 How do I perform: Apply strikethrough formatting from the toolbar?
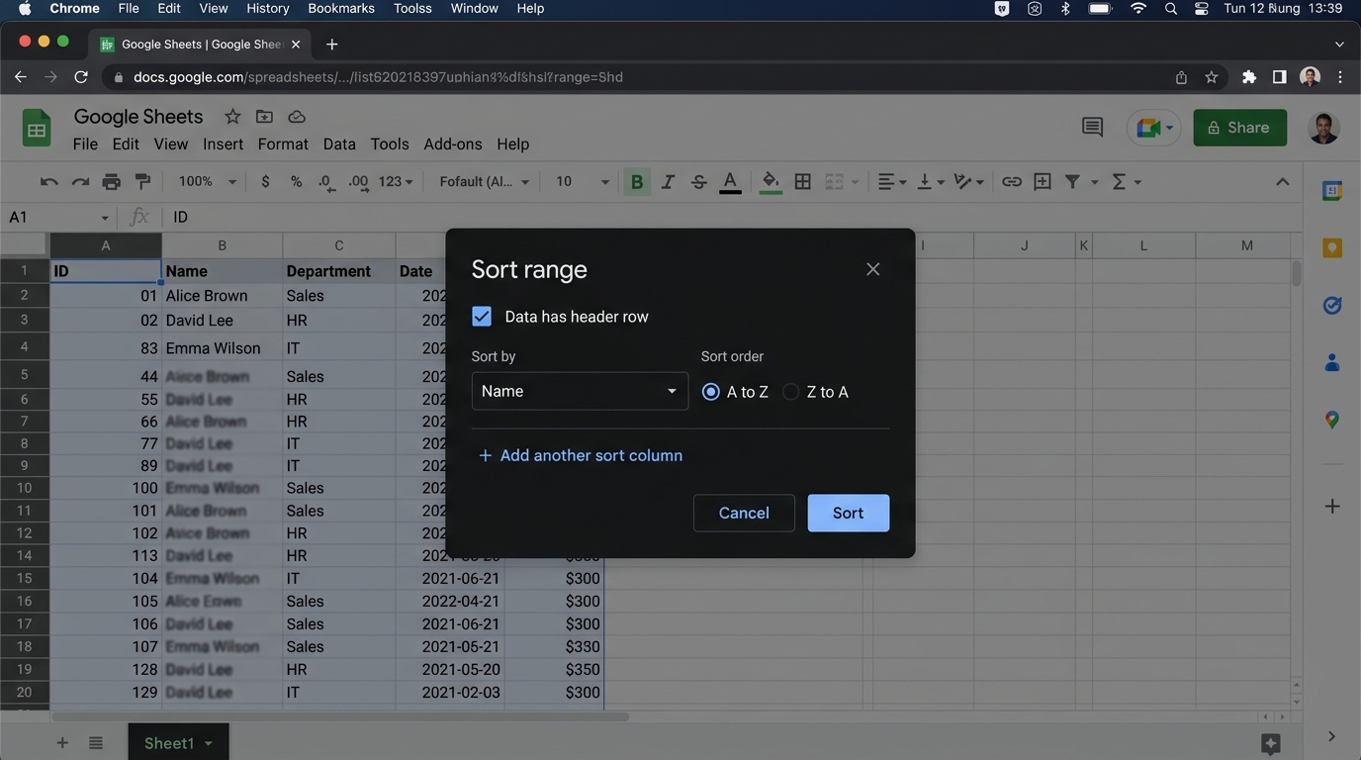699,182
